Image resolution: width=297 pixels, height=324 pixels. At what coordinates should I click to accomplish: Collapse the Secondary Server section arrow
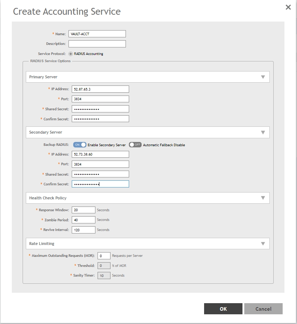[x=263, y=132]
